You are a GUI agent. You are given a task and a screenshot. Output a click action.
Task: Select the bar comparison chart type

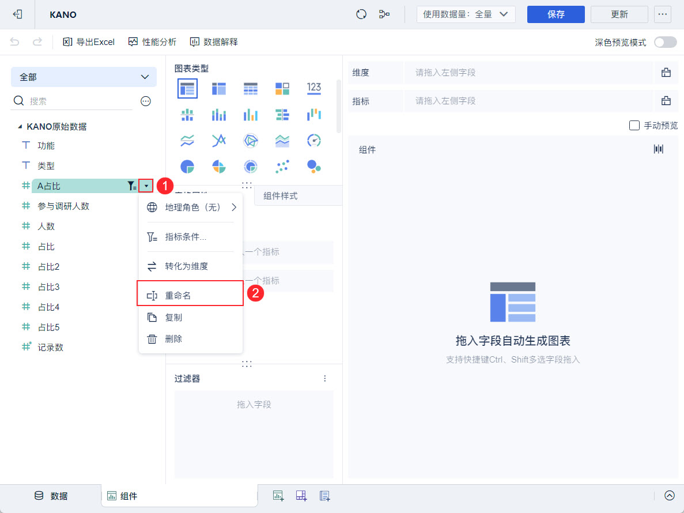point(282,115)
